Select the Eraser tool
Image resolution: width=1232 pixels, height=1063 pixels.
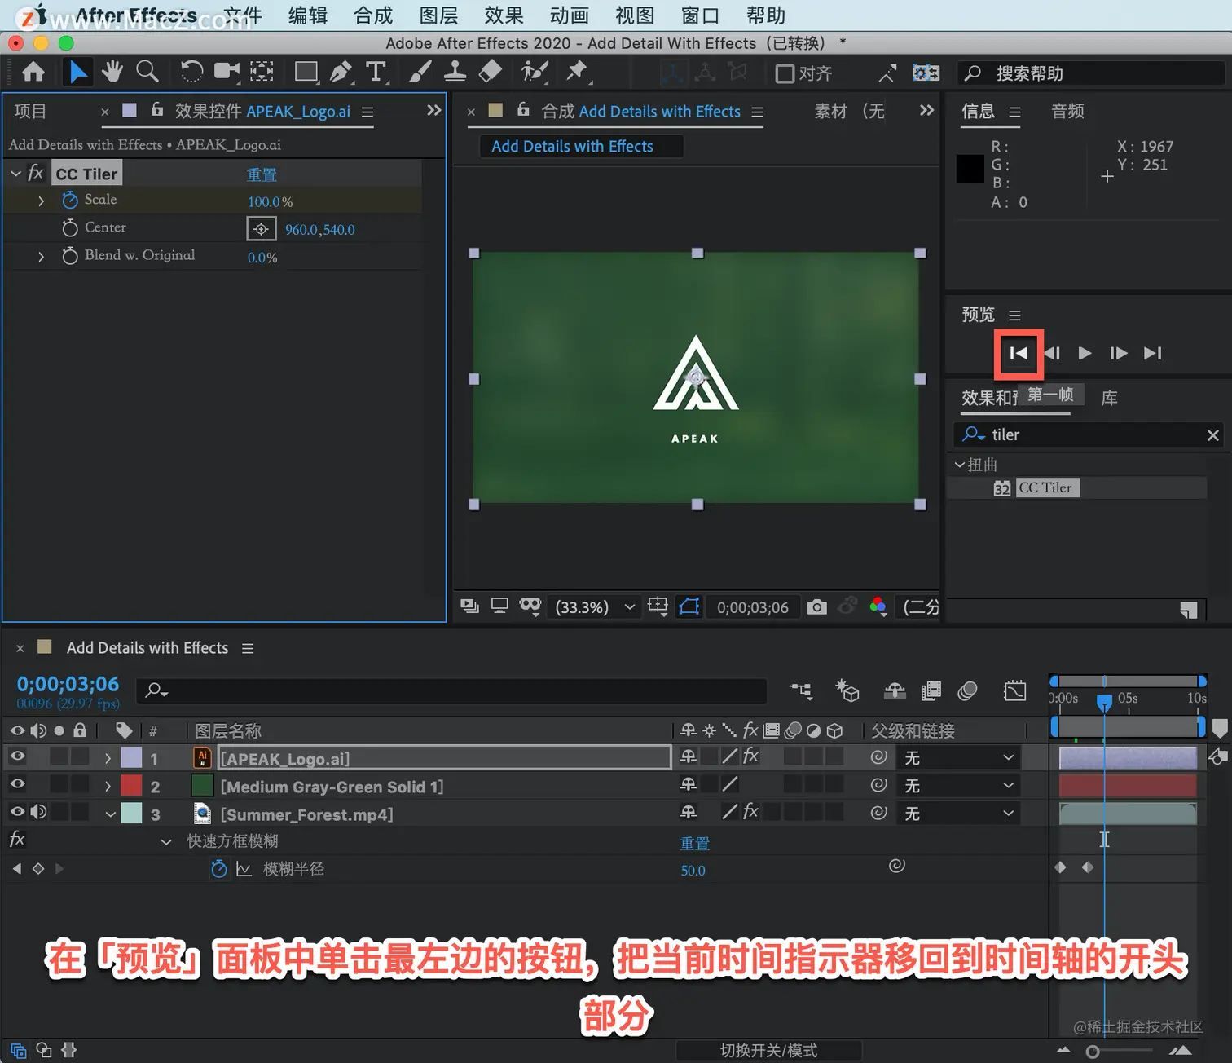pyautogui.click(x=490, y=73)
